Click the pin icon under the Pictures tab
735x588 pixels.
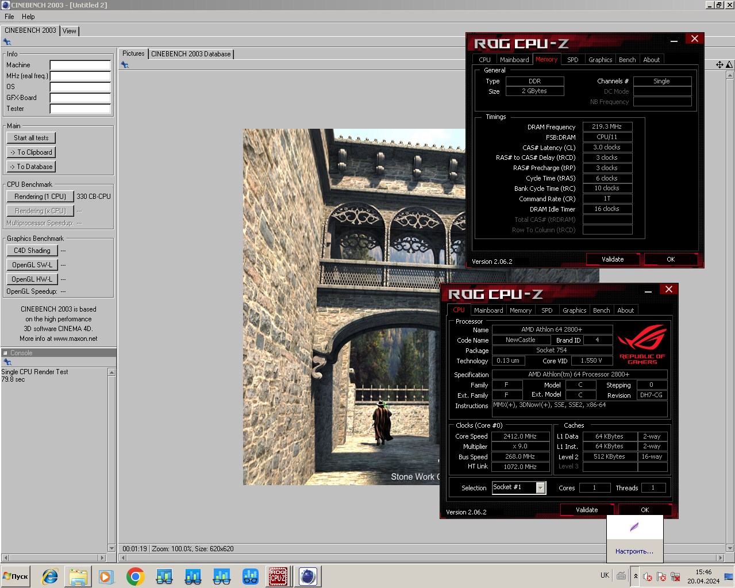pos(125,65)
